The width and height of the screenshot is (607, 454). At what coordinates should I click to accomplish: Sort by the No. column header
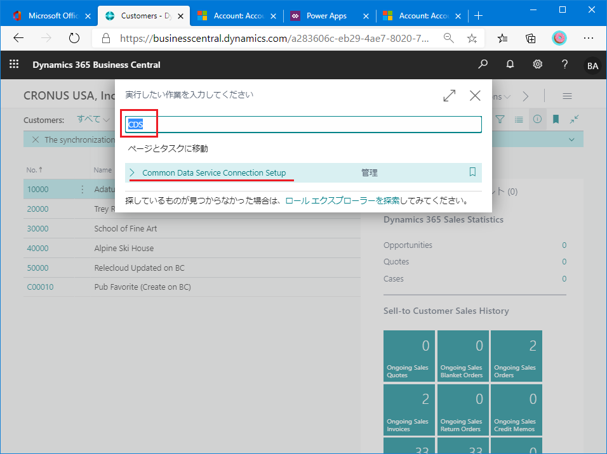[34, 170]
